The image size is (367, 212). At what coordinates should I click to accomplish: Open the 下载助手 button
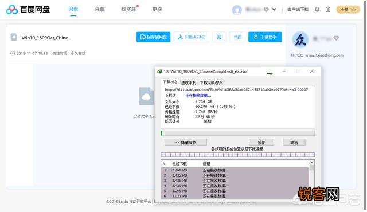(265, 37)
